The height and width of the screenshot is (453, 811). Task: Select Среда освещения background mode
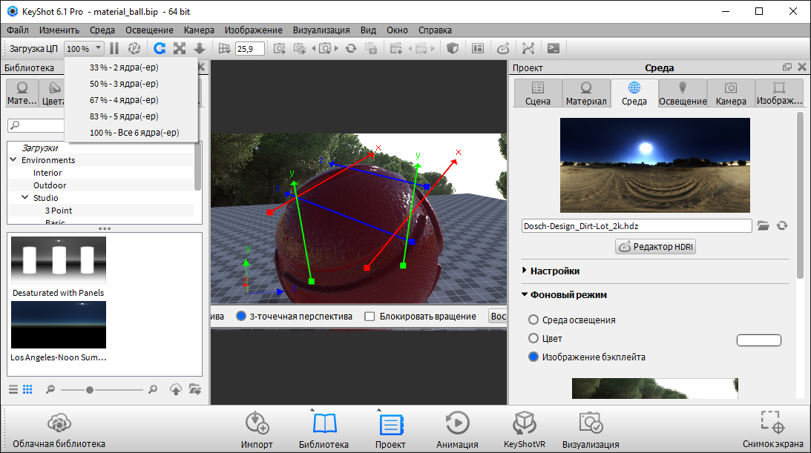point(533,320)
